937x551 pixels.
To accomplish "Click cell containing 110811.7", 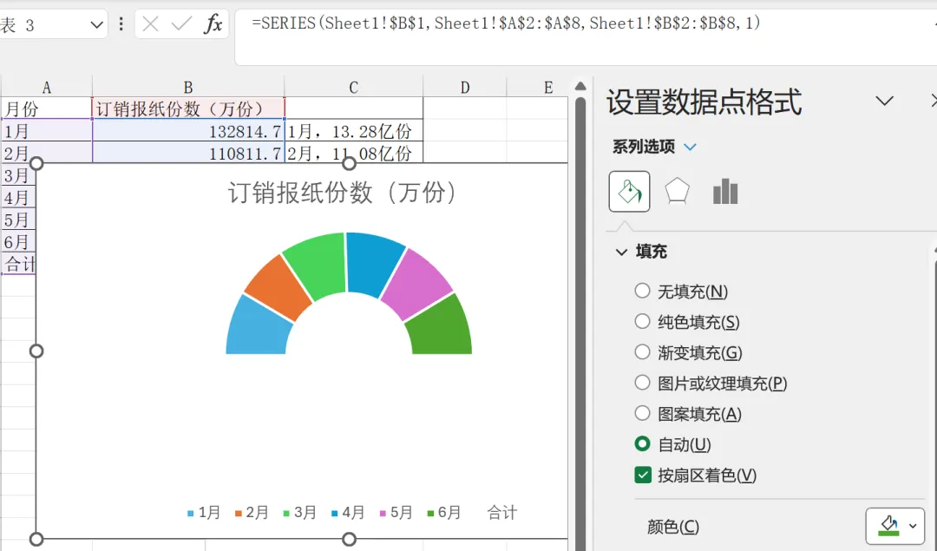I will click(188, 153).
